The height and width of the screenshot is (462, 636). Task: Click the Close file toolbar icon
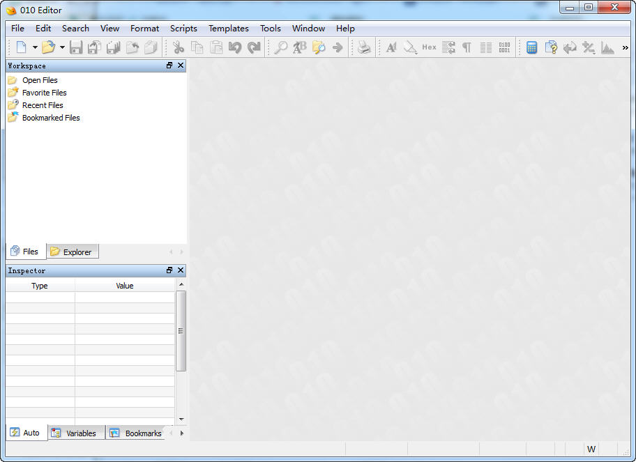click(x=132, y=47)
